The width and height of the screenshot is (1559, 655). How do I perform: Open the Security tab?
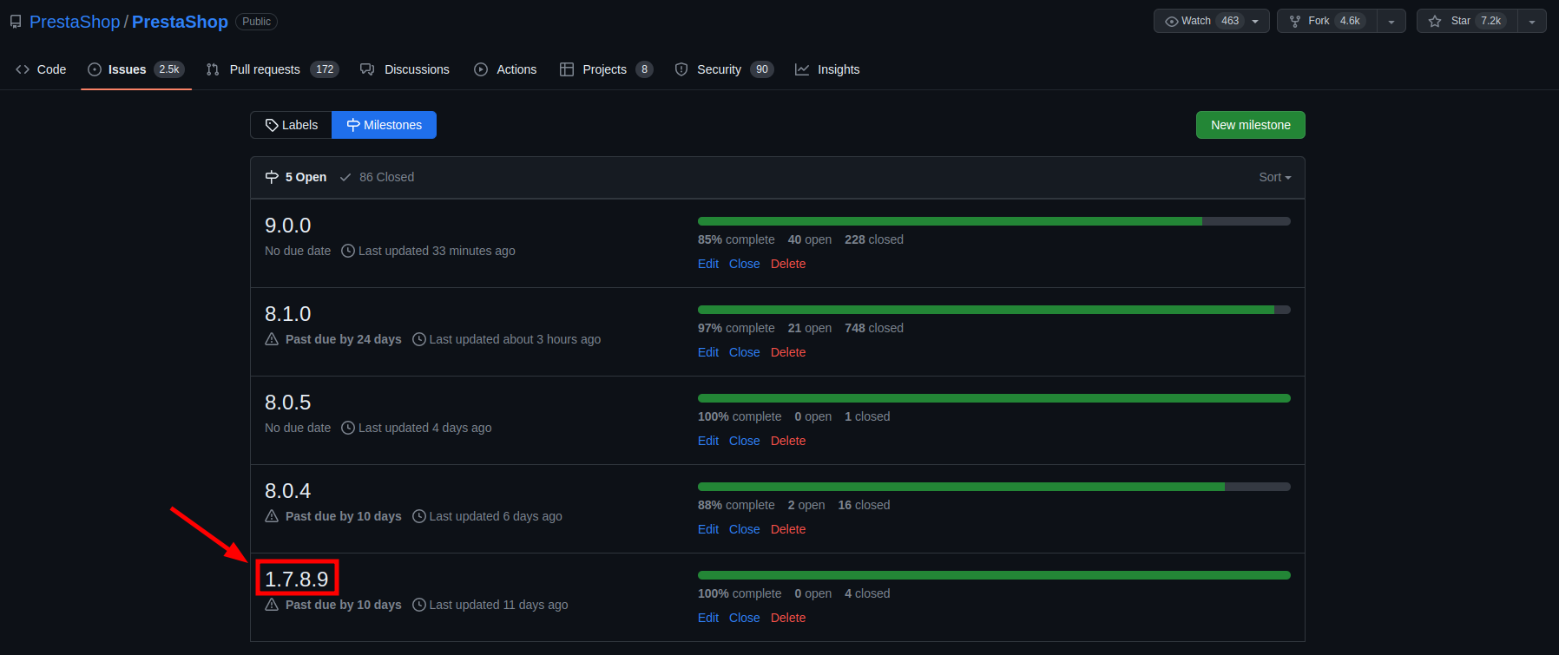[x=724, y=69]
